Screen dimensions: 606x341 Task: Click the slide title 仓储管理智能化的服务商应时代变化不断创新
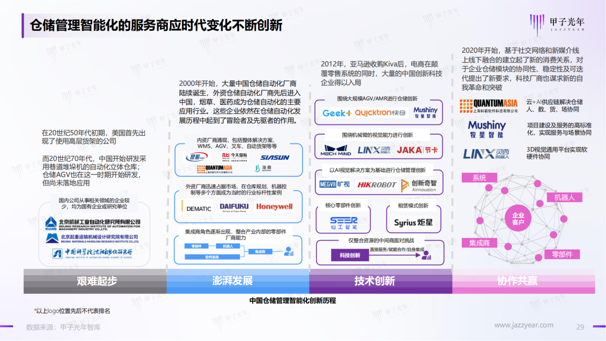pyautogui.click(x=156, y=25)
